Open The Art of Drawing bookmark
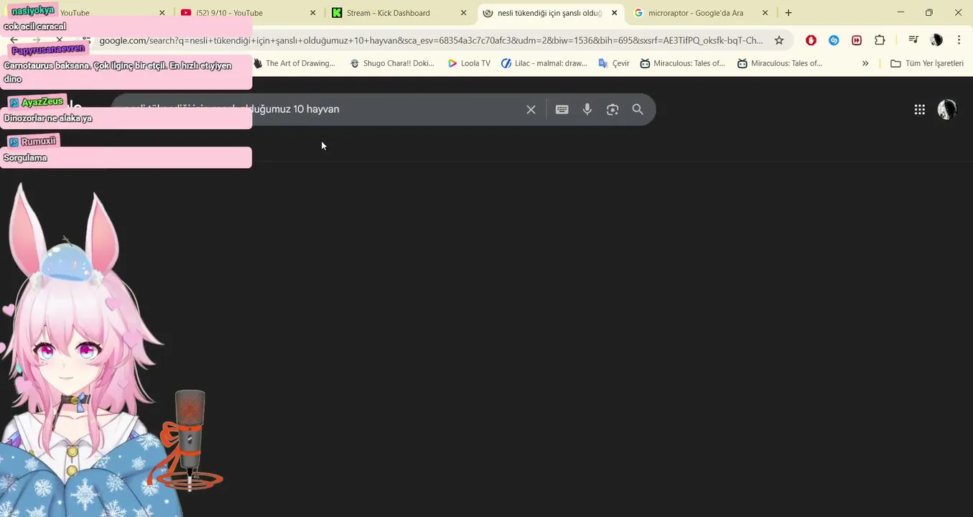The width and height of the screenshot is (973, 517). (294, 63)
